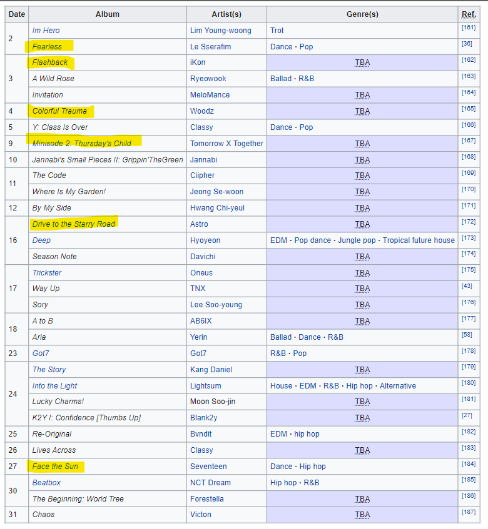This screenshot has height=529, width=488.
Task: Open the Forestella artist page
Action: (207, 498)
